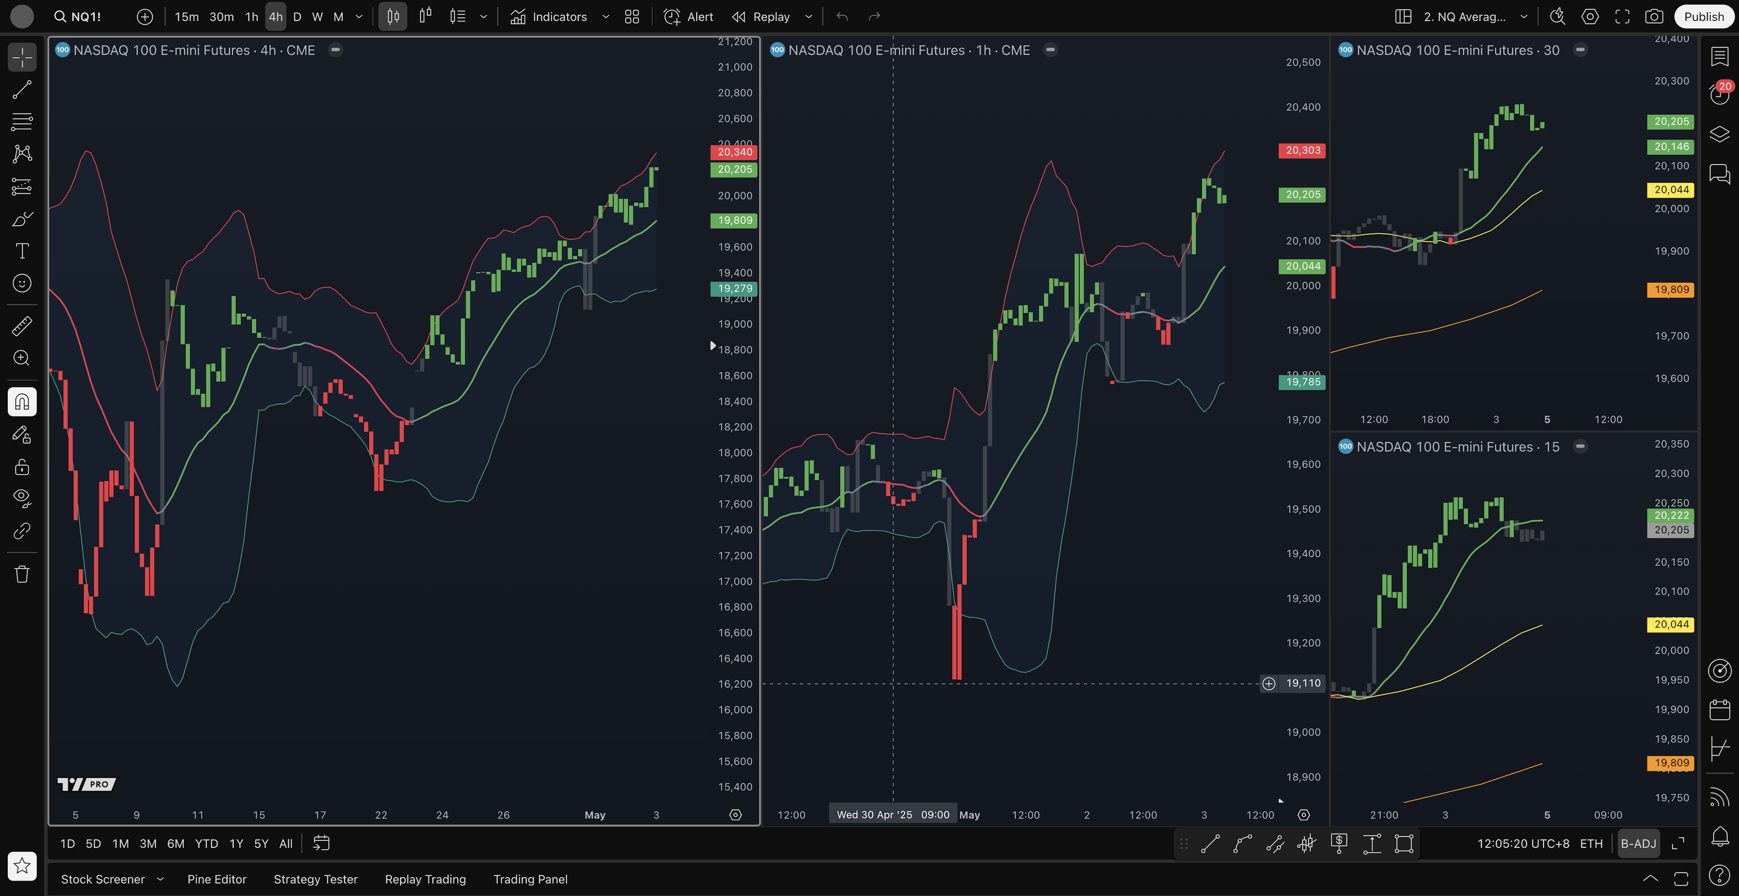Select the Text tool in the left toolbar
Image resolution: width=1739 pixels, height=896 pixels.
tap(22, 251)
